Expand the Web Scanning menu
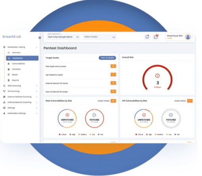Viewport: 202px width, 176px height. pyautogui.click(x=37, y=86)
